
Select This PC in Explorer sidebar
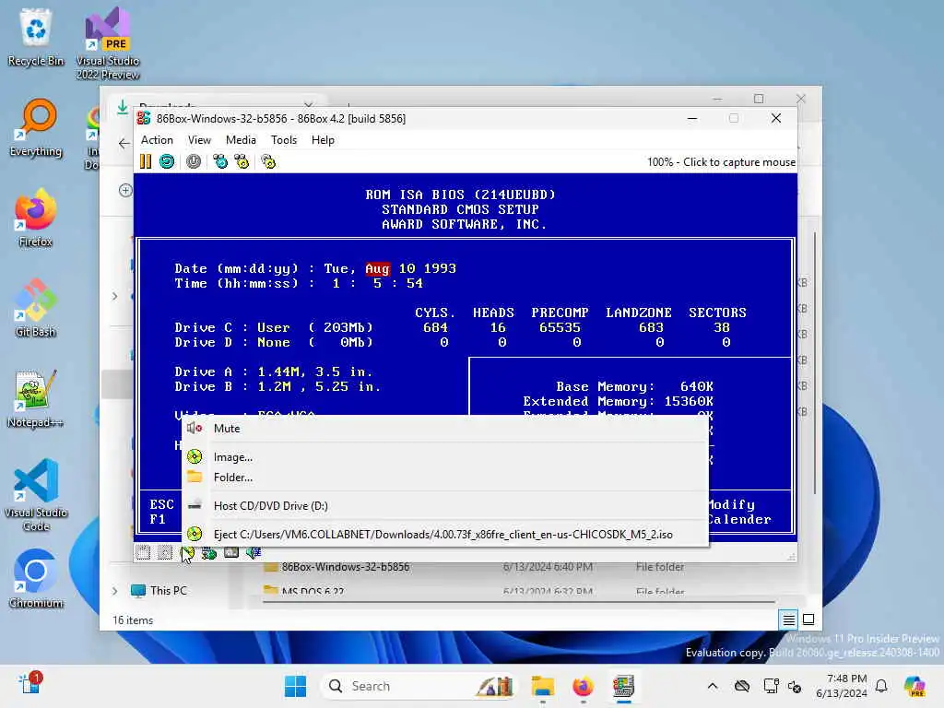[159, 591]
